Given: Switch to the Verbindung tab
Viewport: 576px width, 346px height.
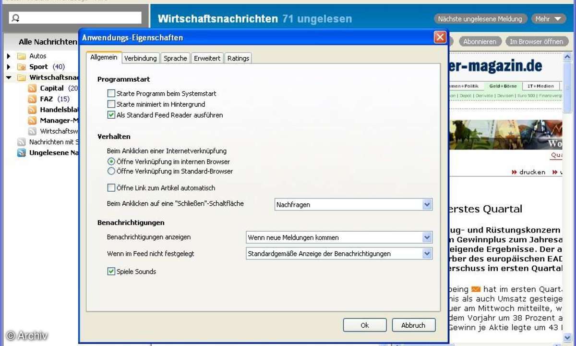Looking at the screenshot, I should 141,58.
